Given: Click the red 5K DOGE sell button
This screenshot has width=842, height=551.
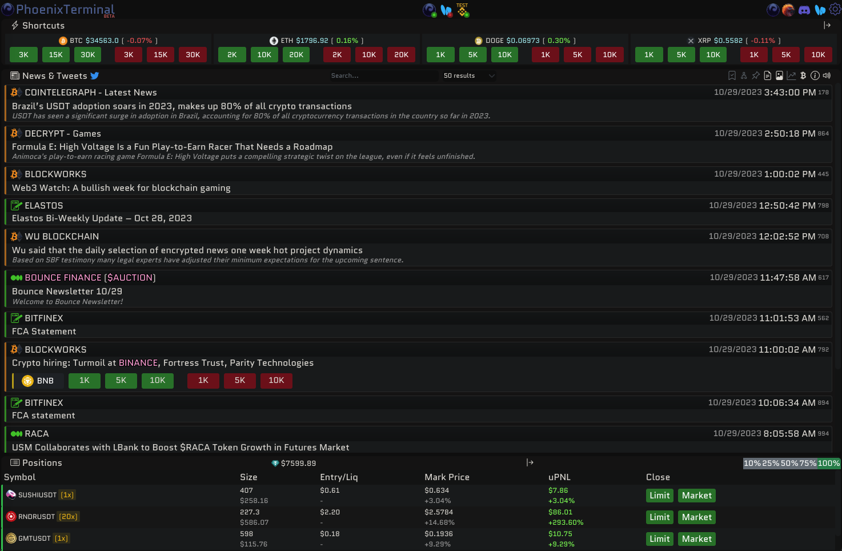Looking at the screenshot, I should point(578,55).
